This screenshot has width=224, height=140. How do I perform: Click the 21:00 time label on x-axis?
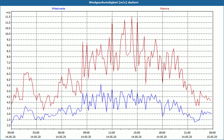[x=188, y=133]
